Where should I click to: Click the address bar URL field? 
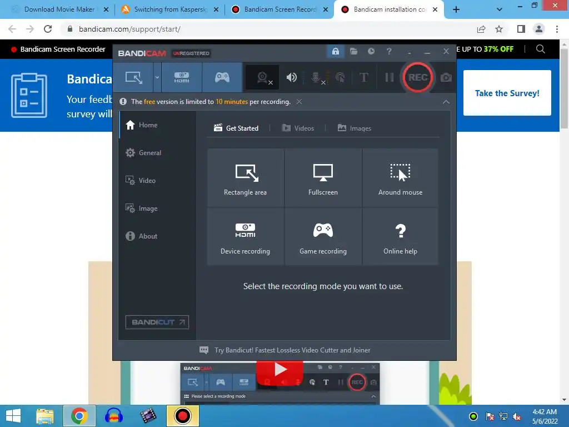pos(268,29)
